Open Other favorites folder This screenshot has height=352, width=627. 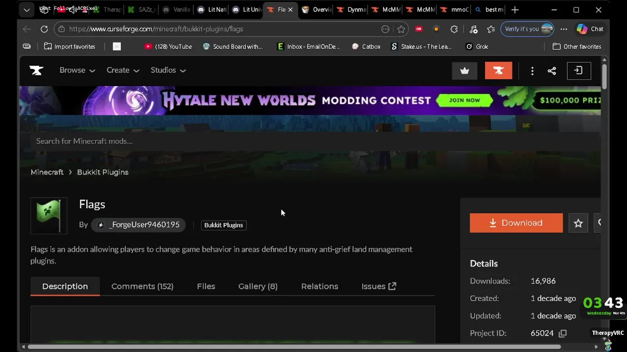tap(577, 46)
